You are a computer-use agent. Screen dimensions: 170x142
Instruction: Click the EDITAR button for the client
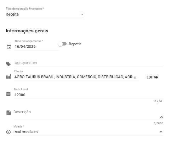tap(152, 77)
